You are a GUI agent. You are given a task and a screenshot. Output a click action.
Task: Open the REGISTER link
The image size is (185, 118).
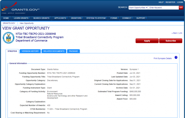170,2
